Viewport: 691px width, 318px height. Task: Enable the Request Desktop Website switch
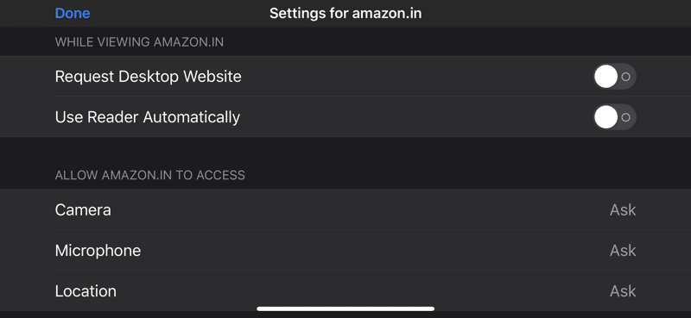coord(614,77)
